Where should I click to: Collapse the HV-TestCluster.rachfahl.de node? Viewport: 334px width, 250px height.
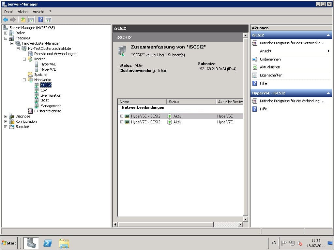pos(18,49)
